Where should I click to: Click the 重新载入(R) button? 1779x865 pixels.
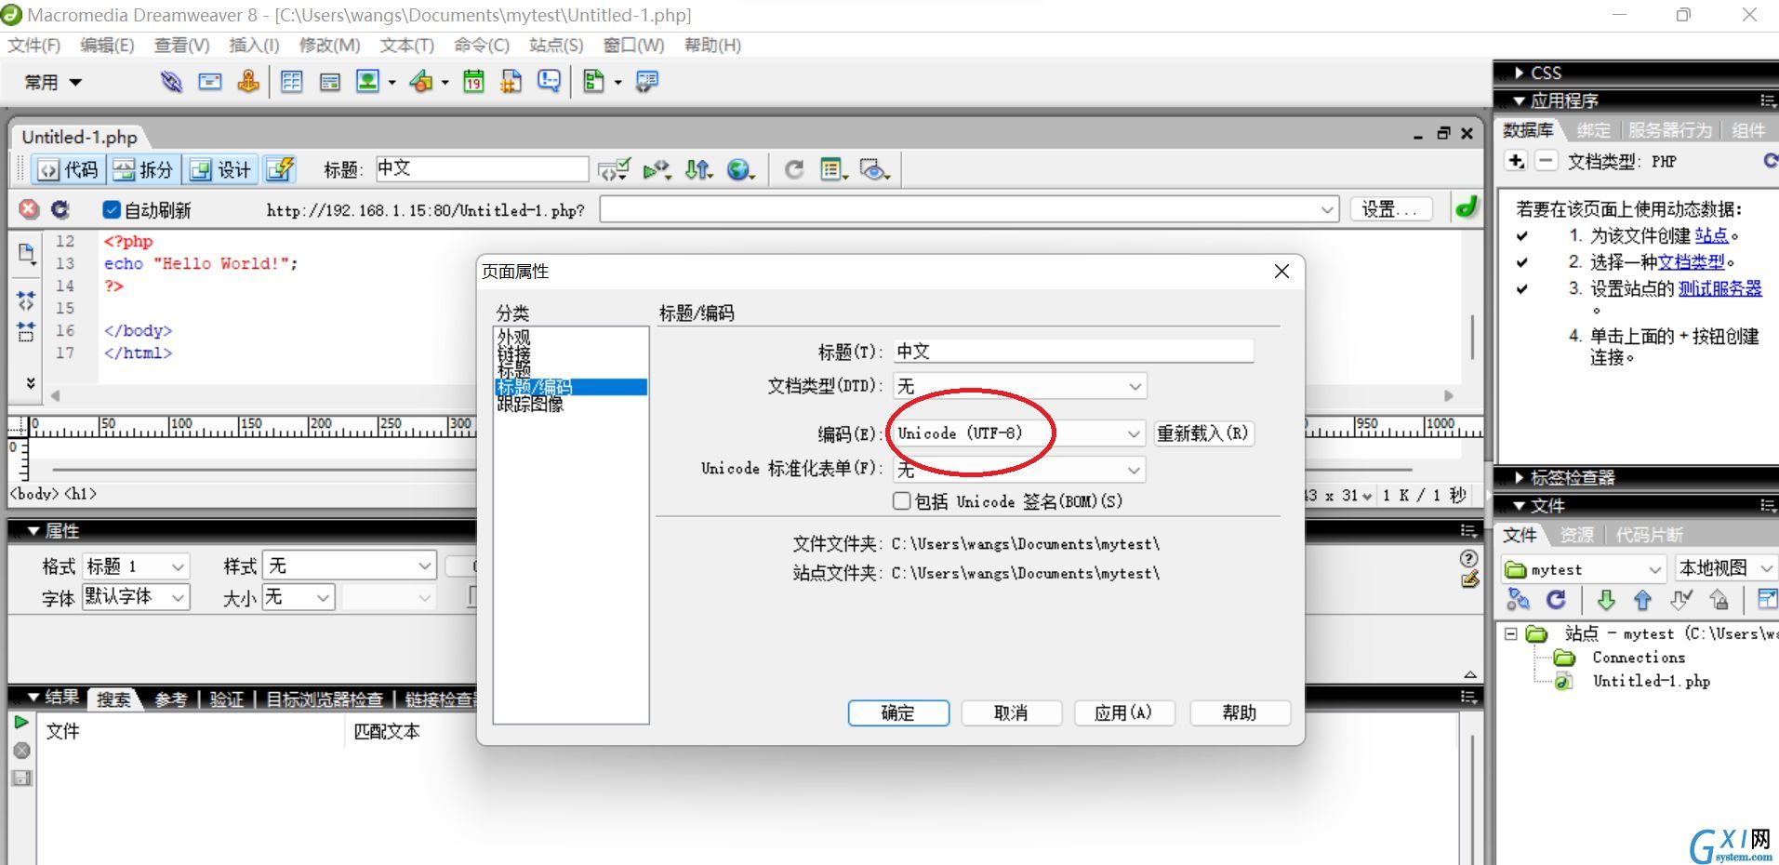[1202, 433]
